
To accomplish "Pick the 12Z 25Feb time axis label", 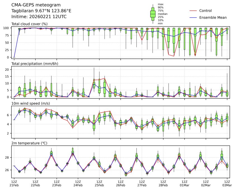I will (99, 183).
